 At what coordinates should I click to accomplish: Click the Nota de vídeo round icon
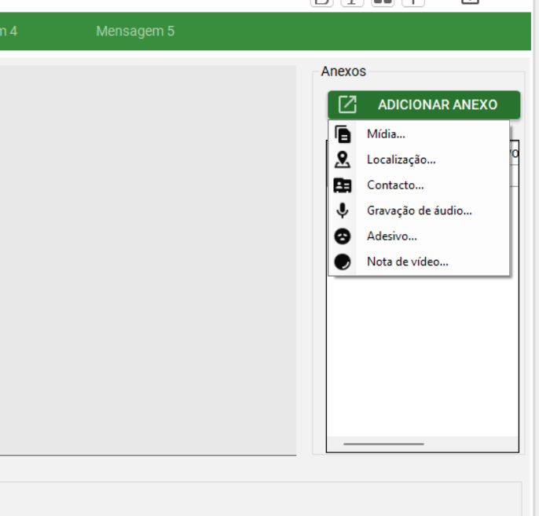click(x=343, y=262)
